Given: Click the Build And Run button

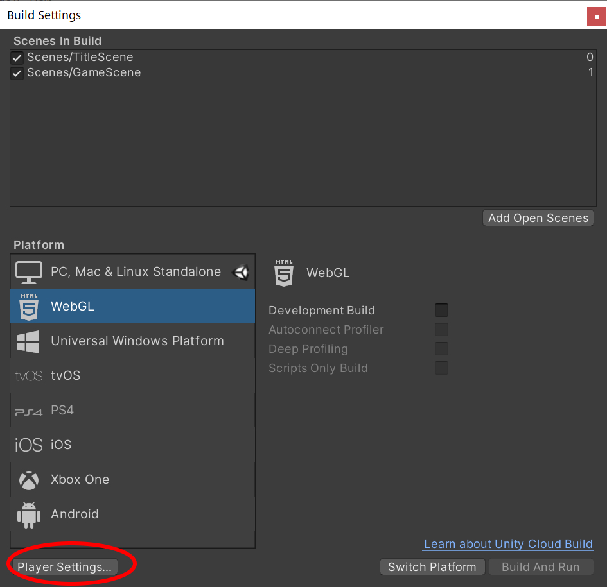Looking at the screenshot, I should tap(541, 567).
